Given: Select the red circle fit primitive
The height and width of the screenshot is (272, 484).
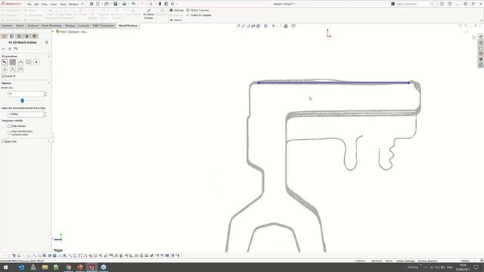Looking at the screenshot, I should [x=5, y=70].
